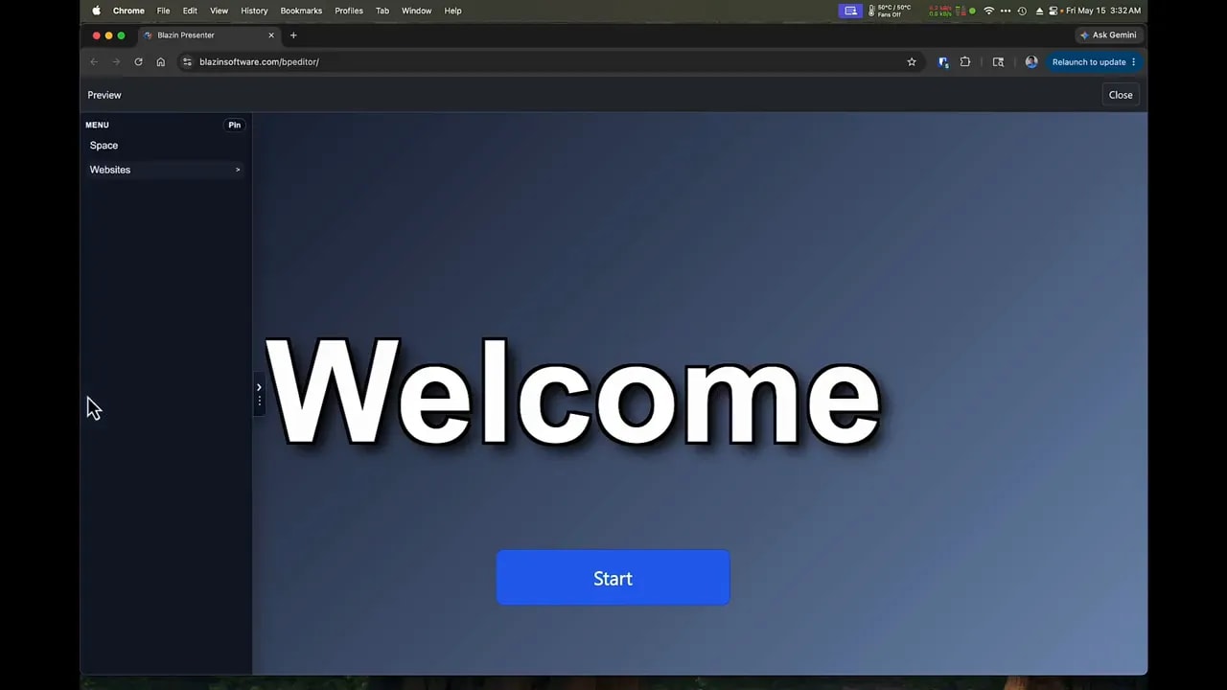Open the Bookmarks menu
Viewport: 1227px width, 690px height.
click(301, 11)
